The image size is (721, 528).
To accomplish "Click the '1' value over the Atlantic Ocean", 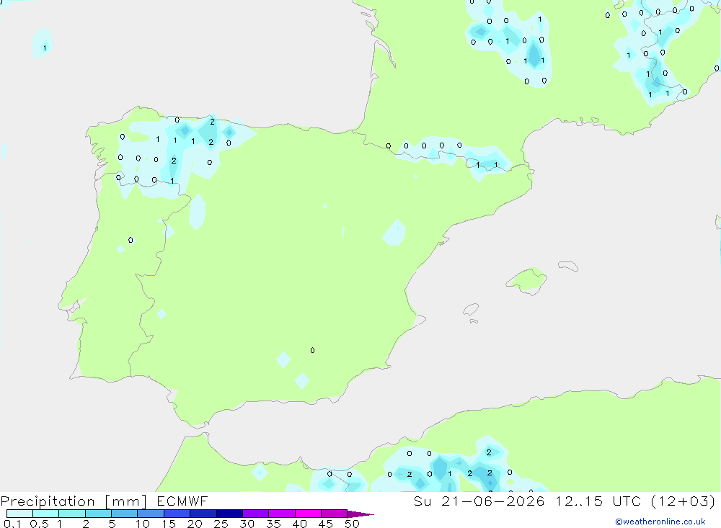I will (45, 48).
